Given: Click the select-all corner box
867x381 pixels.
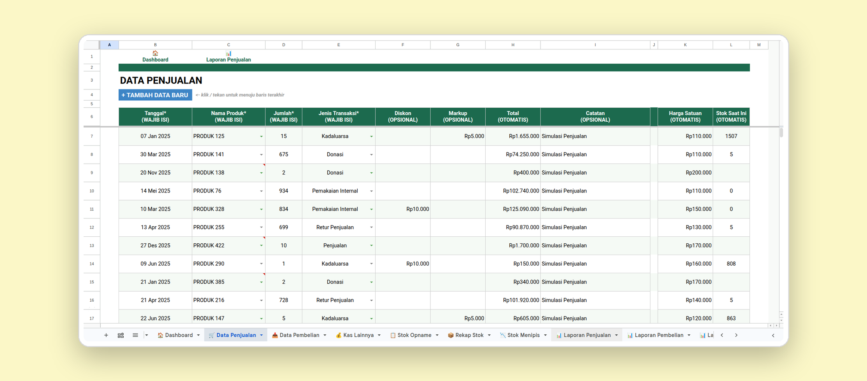Looking at the screenshot, I should click(x=92, y=45).
